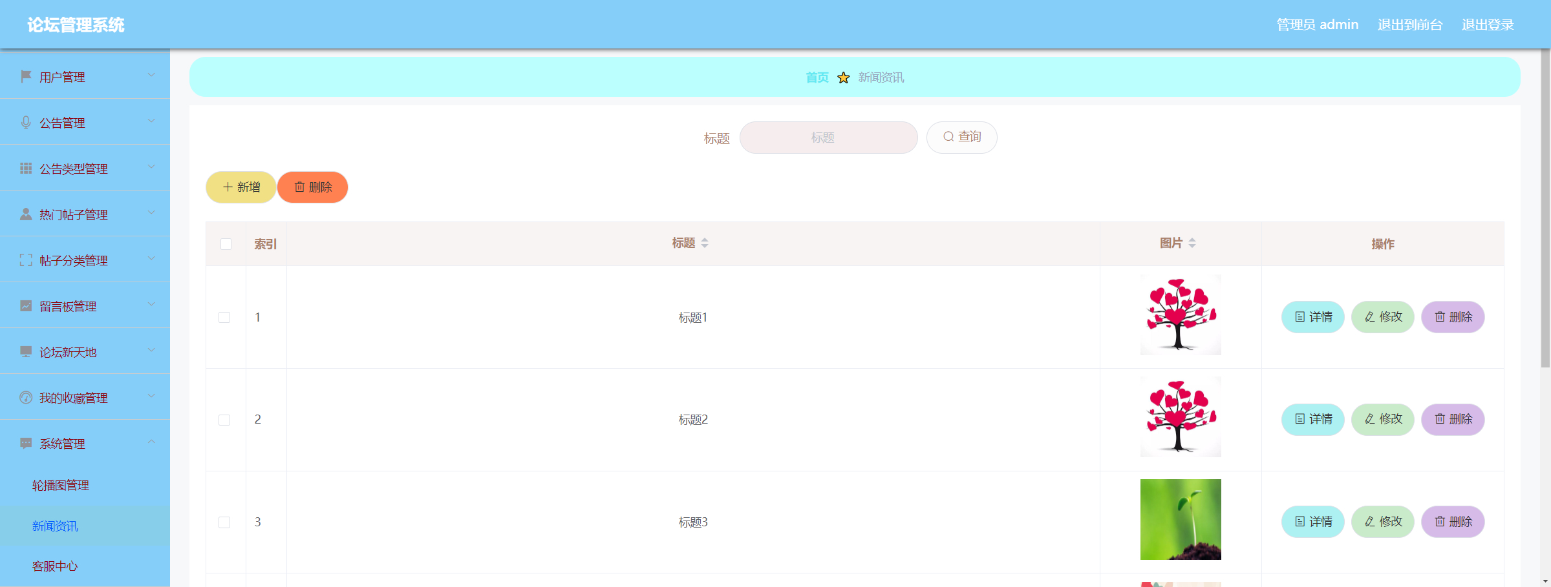The width and height of the screenshot is (1551, 587).
Task: Click the page vertical scrollbar
Action: coord(1545,208)
